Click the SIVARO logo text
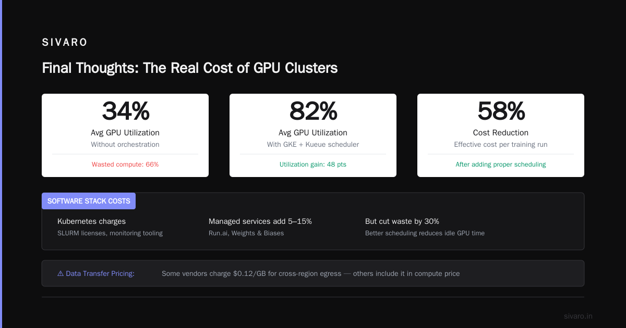Screen dimensions: 626x328 [x=65, y=43]
